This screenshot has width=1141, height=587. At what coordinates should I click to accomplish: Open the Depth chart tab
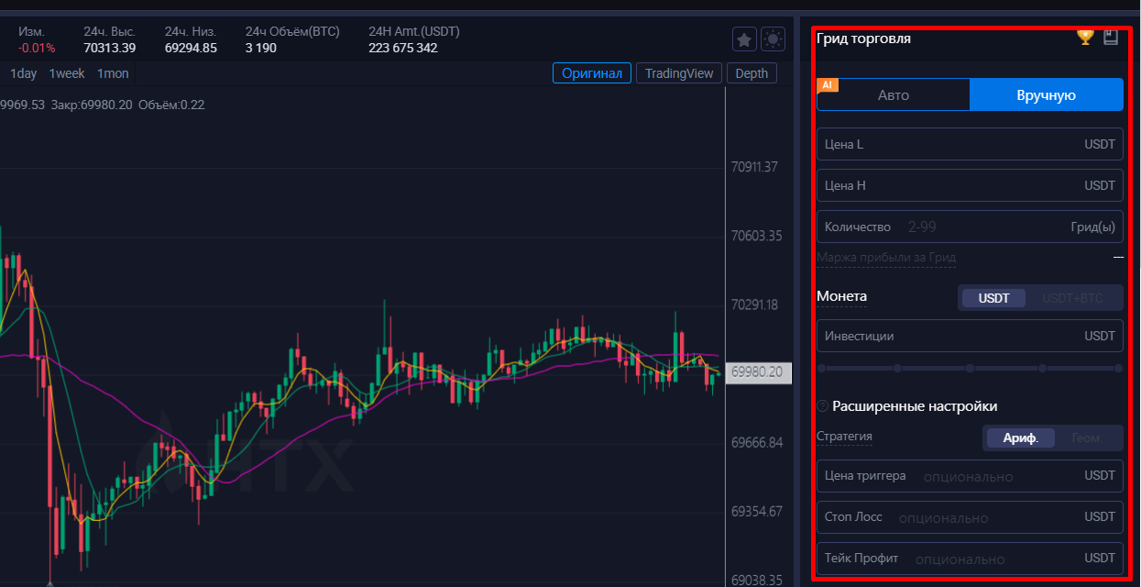(x=752, y=73)
